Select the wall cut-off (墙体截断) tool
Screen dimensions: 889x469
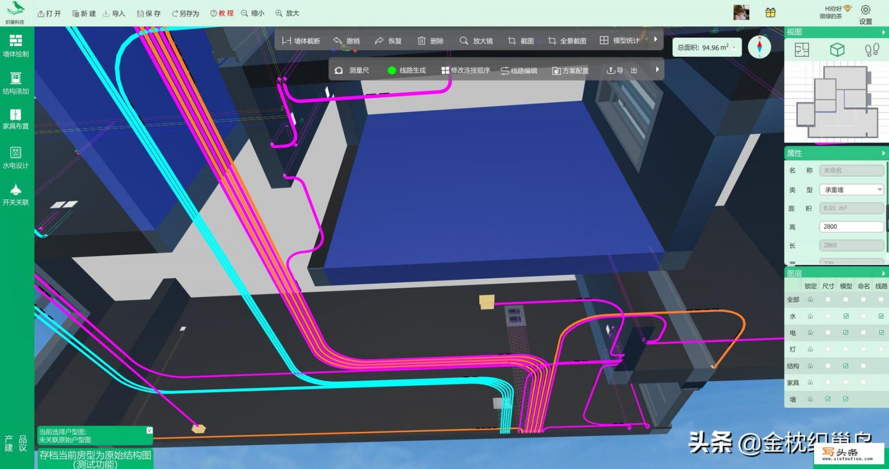[x=301, y=41]
